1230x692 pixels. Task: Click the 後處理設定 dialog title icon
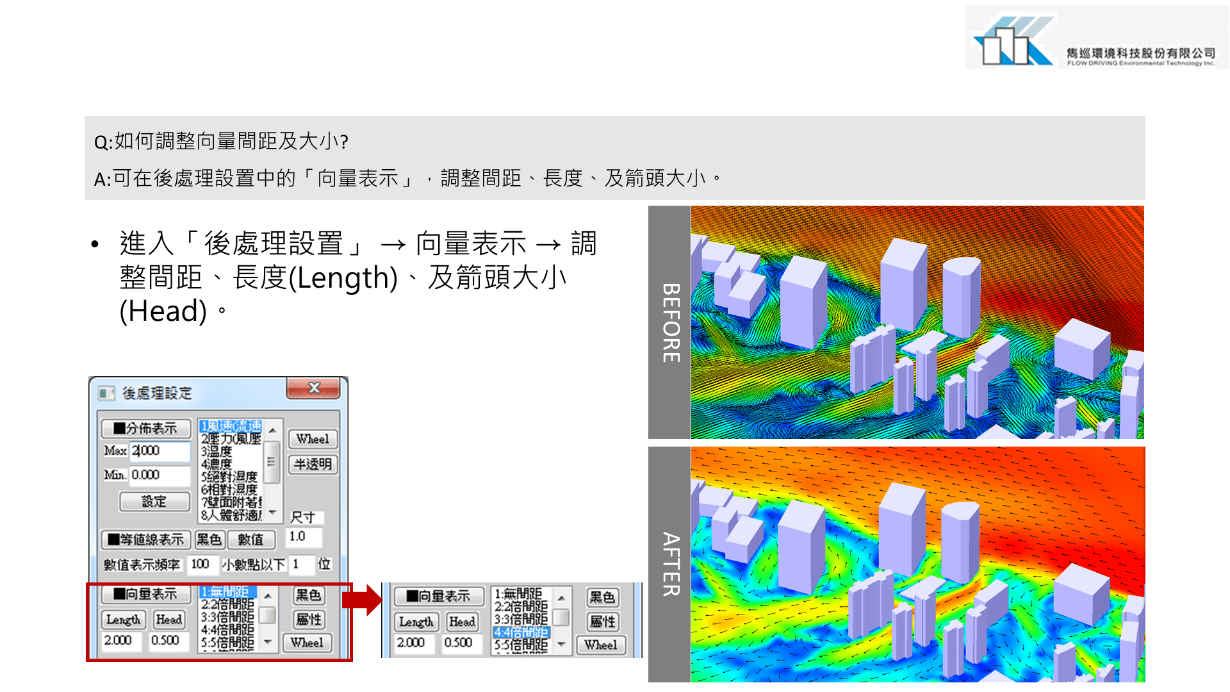tap(106, 393)
